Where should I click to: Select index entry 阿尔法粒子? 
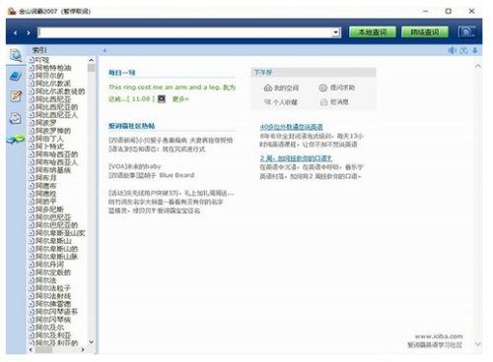(x=53, y=288)
